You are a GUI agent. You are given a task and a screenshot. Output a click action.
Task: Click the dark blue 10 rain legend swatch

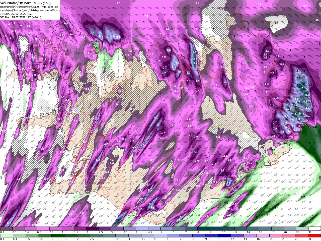coord(225,236)
